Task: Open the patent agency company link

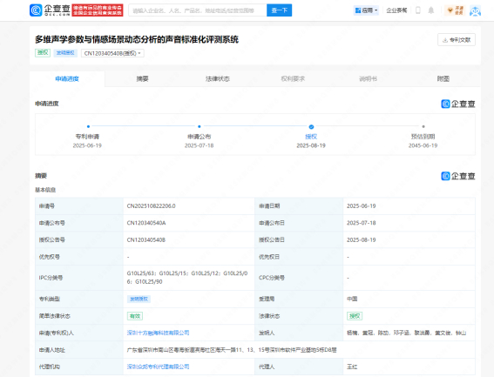Action: tap(159, 367)
